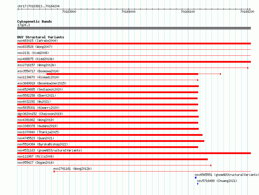Select variant label esv2716157 (Wong2012b)
Image resolution: width=259 pixels, height=195 pixels.
coord(37,65)
